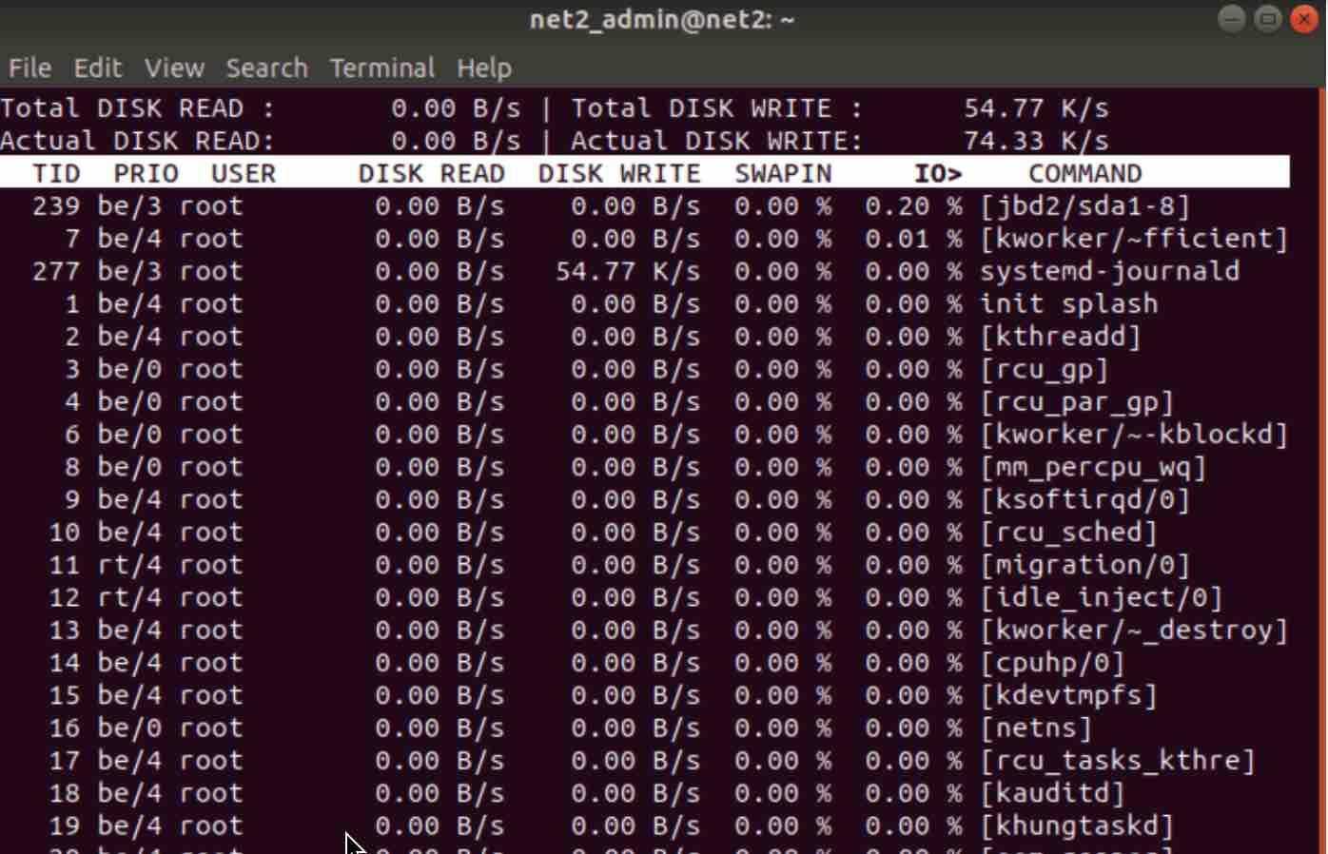Click the terminal's vertical scrollbar
Screen dimensions: 1328x854
[x=1320, y=380]
